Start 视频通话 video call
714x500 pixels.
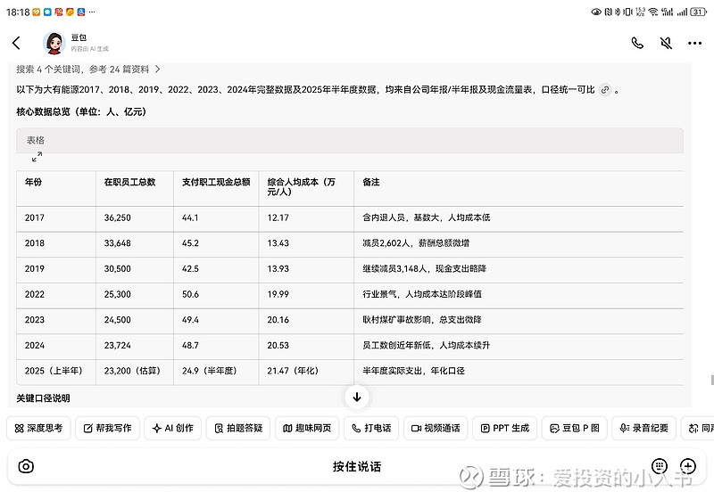(x=436, y=428)
